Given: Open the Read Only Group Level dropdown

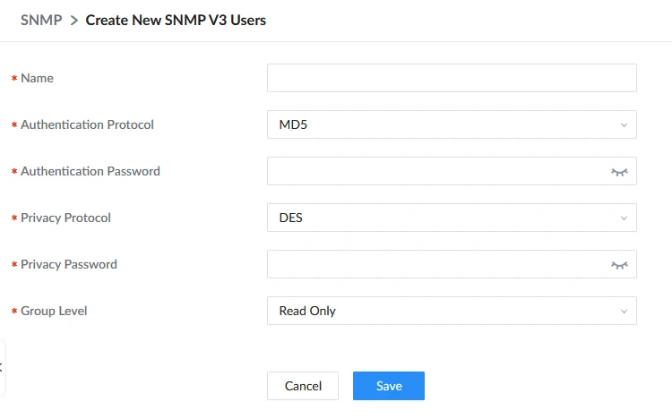Looking at the screenshot, I should tap(452, 311).
